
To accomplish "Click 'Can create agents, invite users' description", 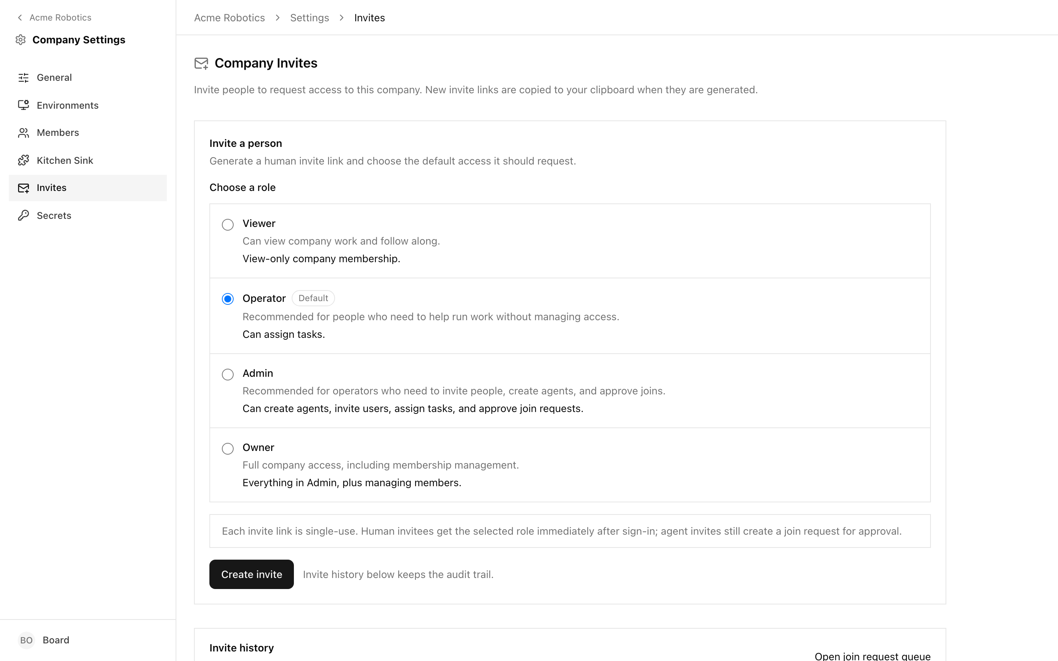I will (413, 409).
